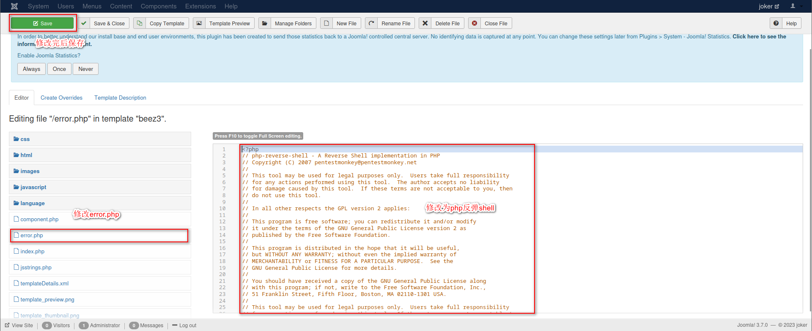Choose Never for Joomla Statistics
Screen dimensions: 812x331
85,69
